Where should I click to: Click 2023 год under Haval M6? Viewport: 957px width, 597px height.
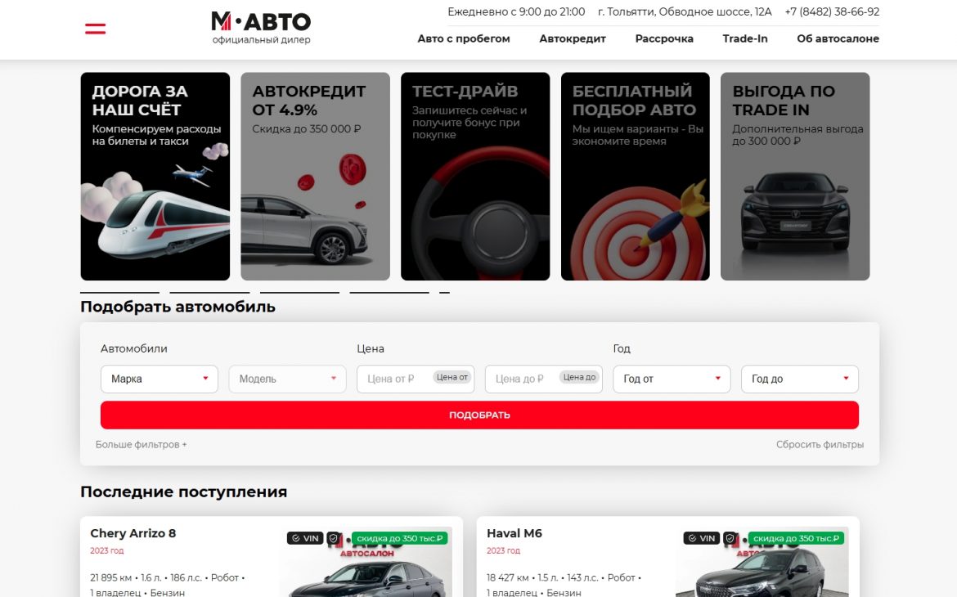click(x=504, y=550)
